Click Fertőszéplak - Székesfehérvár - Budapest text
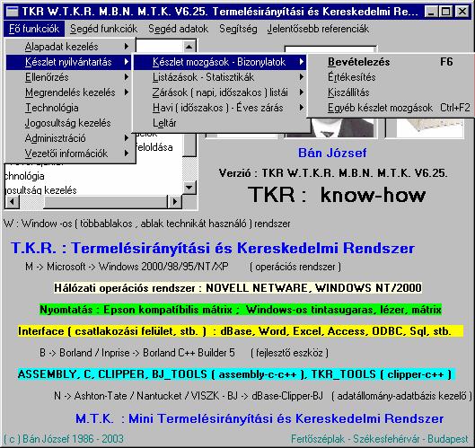Image resolution: width=475 pixels, height=448 pixels. pyautogui.click(x=380, y=439)
